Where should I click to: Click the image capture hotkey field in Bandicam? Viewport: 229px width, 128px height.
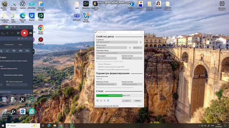[x=17, y=85]
